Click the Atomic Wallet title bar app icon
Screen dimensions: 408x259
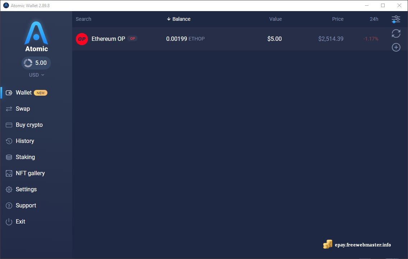pyautogui.click(x=6, y=5)
